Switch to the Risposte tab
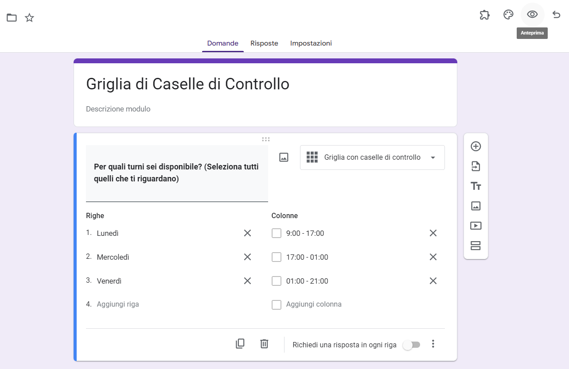 click(264, 43)
